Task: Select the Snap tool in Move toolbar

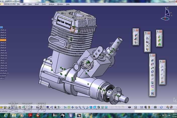Action: click(147, 42)
